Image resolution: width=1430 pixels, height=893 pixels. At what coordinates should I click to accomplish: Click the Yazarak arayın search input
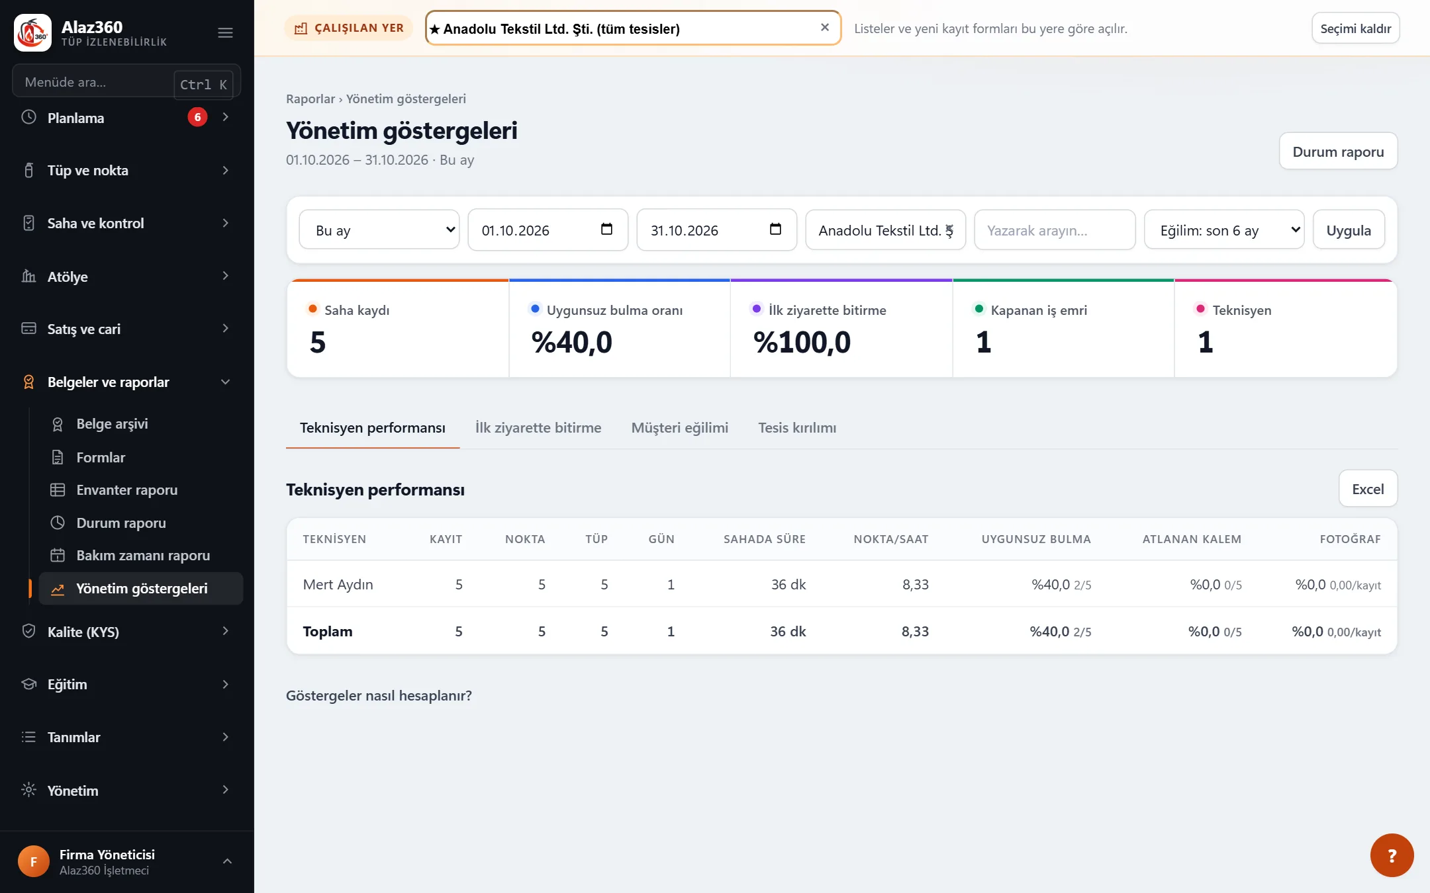pyautogui.click(x=1055, y=230)
